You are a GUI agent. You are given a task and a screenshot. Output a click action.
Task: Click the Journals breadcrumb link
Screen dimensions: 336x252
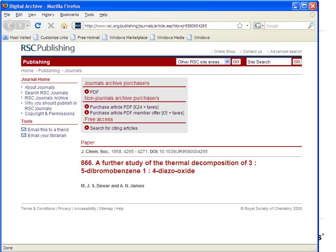point(73,71)
